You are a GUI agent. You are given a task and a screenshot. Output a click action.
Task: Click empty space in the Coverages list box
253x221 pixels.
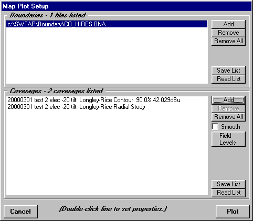point(107,153)
